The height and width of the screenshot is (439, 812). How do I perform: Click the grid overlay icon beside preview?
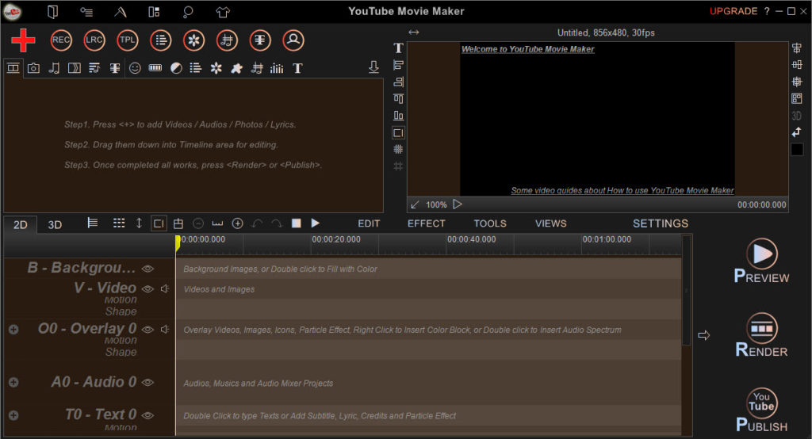(x=398, y=150)
